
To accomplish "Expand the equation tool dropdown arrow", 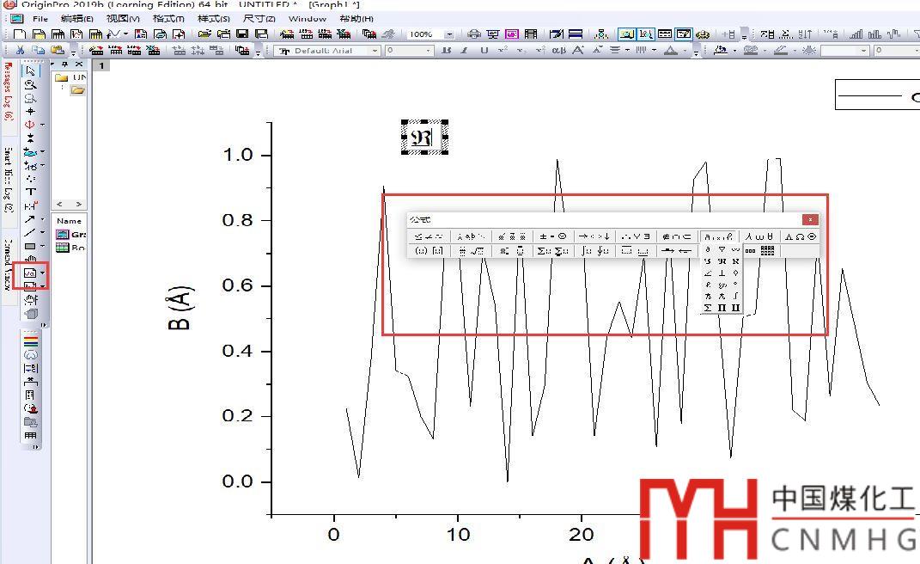I will 43,273.
